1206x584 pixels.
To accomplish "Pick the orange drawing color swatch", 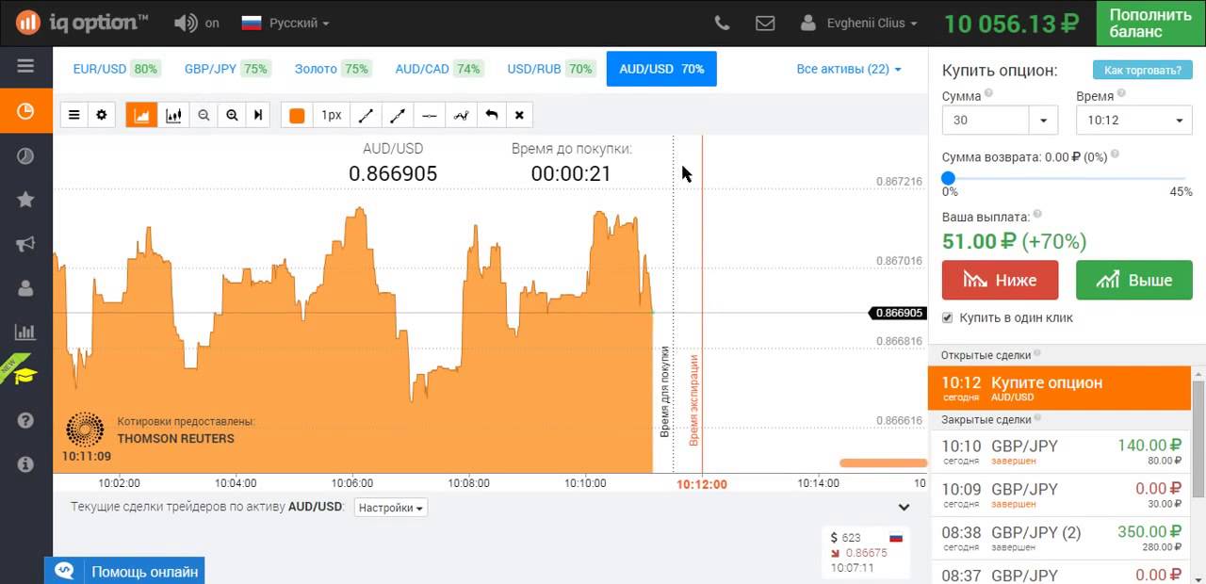I will (297, 115).
